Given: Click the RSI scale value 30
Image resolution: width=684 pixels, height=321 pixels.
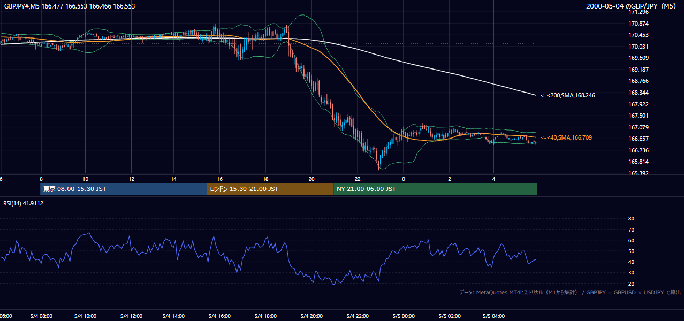Looking at the screenshot, I should 631,273.
